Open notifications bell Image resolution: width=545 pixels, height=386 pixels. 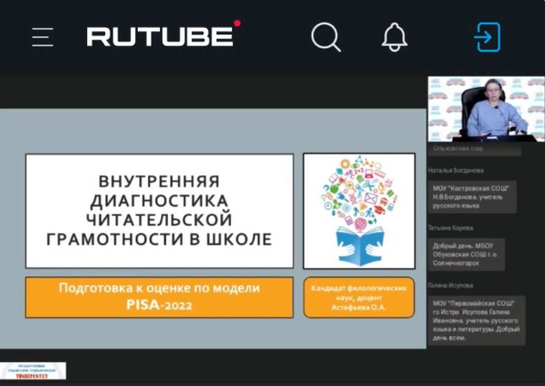click(x=395, y=37)
